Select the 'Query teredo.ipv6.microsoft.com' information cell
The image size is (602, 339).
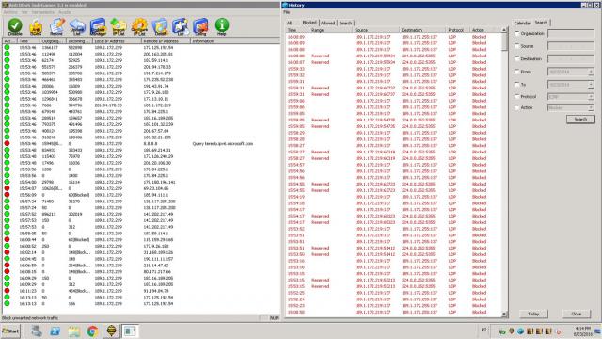(x=223, y=144)
